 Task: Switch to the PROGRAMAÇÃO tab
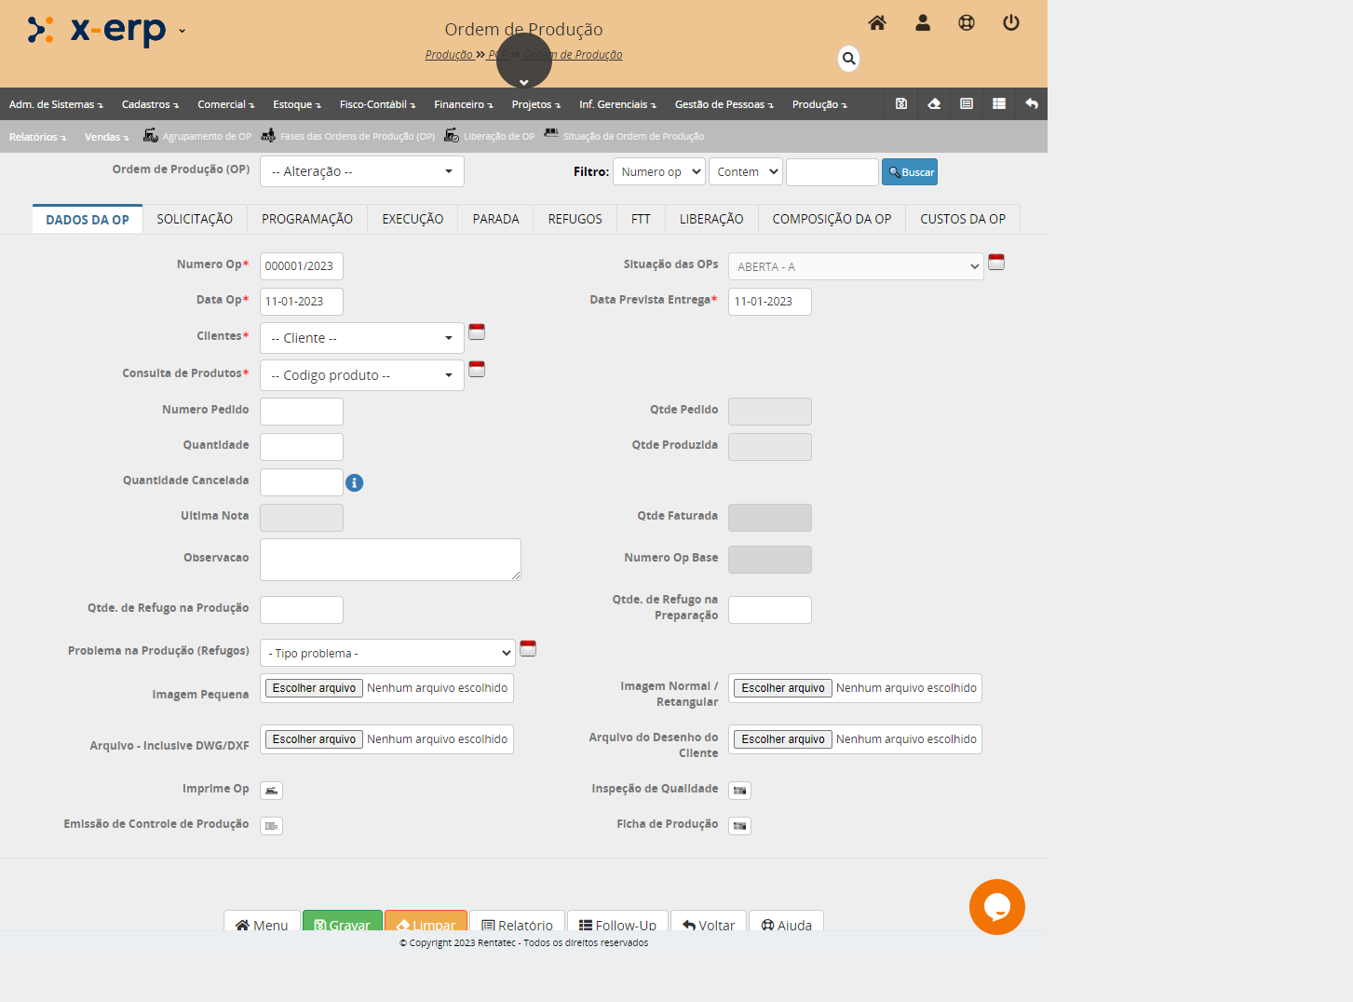pos(306,219)
